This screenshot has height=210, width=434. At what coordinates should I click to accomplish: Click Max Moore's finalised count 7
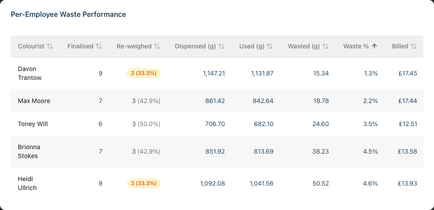(x=100, y=101)
